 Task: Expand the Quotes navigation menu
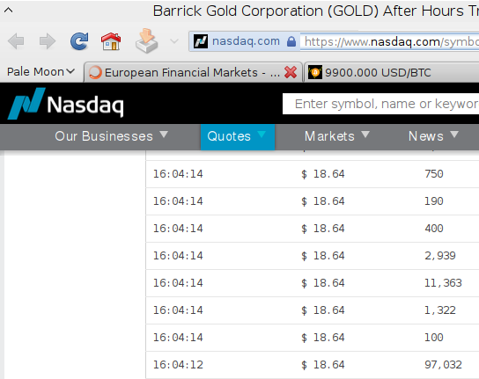[238, 136]
